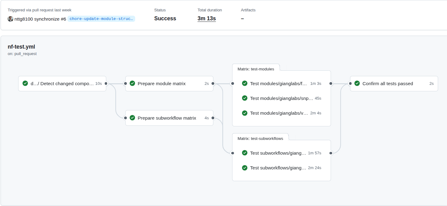The height and width of the screenshot is (206, 447).
Task: Click the nf-test.yml workflow title
Action: tap(21, 47)
